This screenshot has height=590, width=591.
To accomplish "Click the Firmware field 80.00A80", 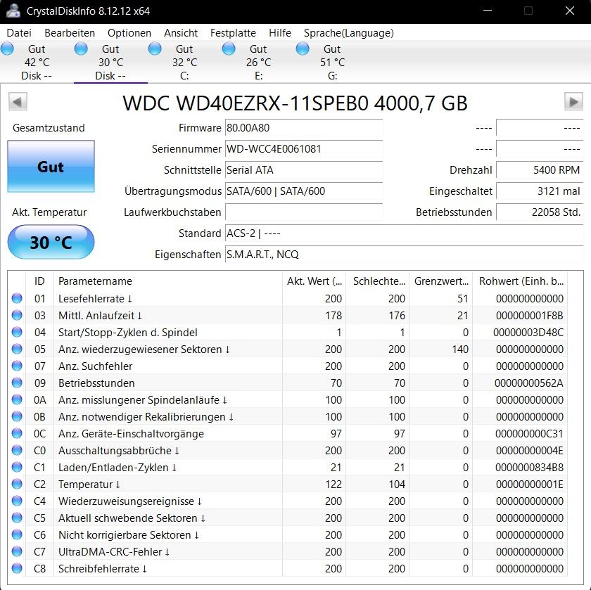I will [x=304, y=128].
